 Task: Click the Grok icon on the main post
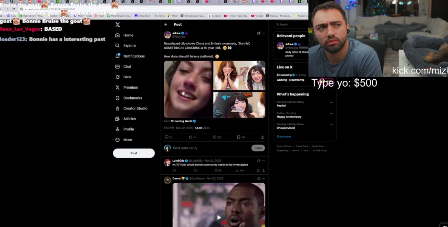tap(259, 33)
